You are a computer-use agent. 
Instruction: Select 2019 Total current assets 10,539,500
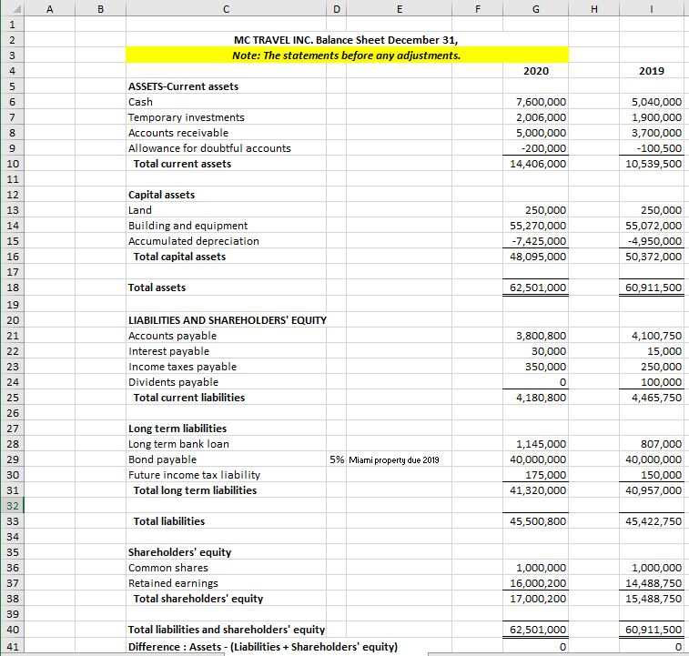(651, 164)
